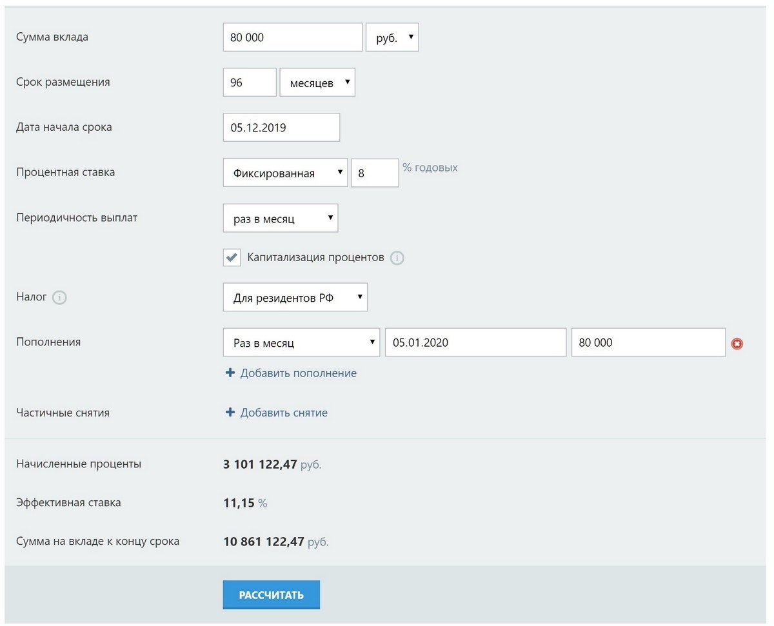Open the payout frequency dropdown раз в месяц

pos(280,219)
